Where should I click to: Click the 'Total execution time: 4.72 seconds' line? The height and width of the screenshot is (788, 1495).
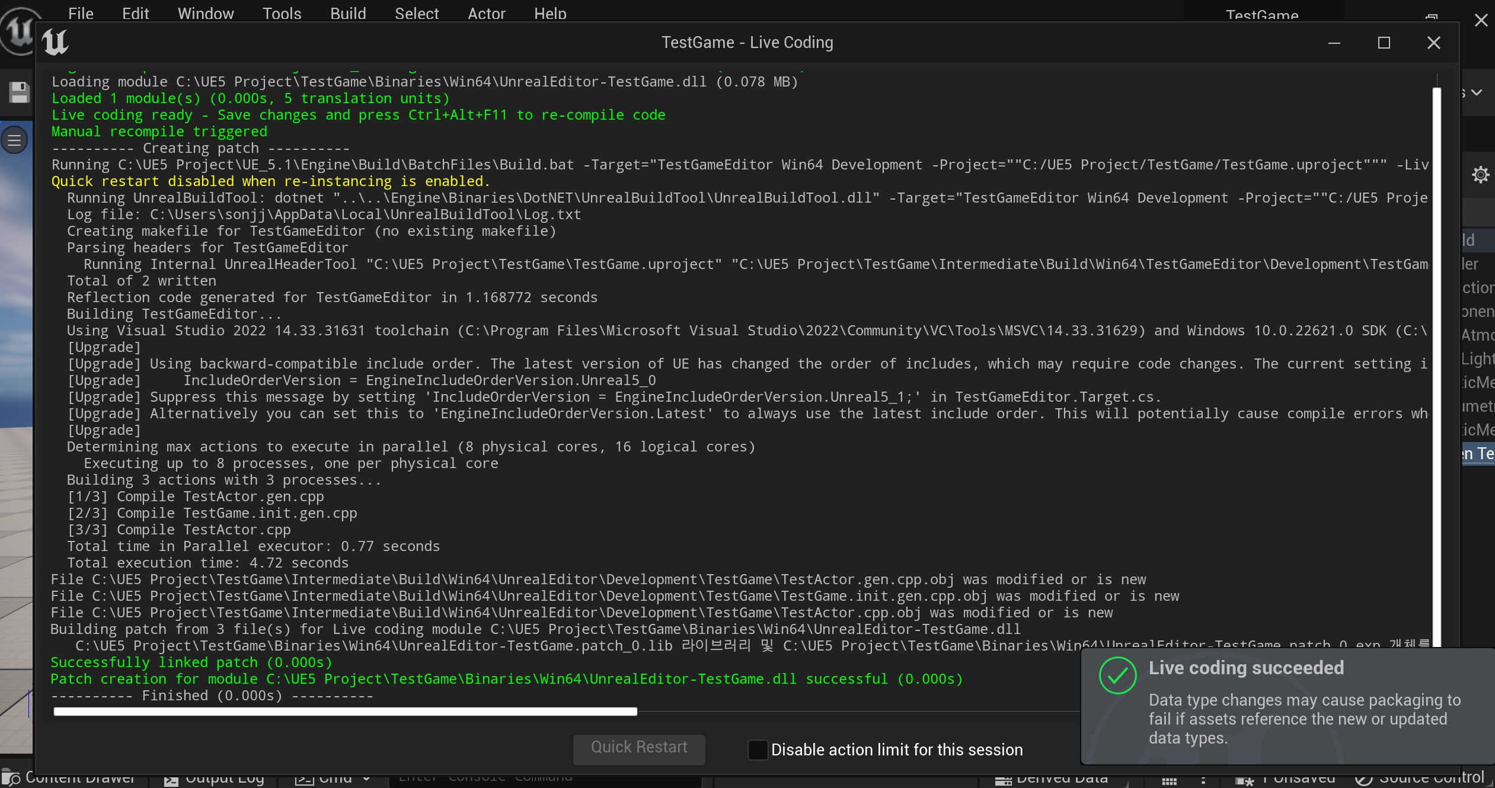click(208, 563)
